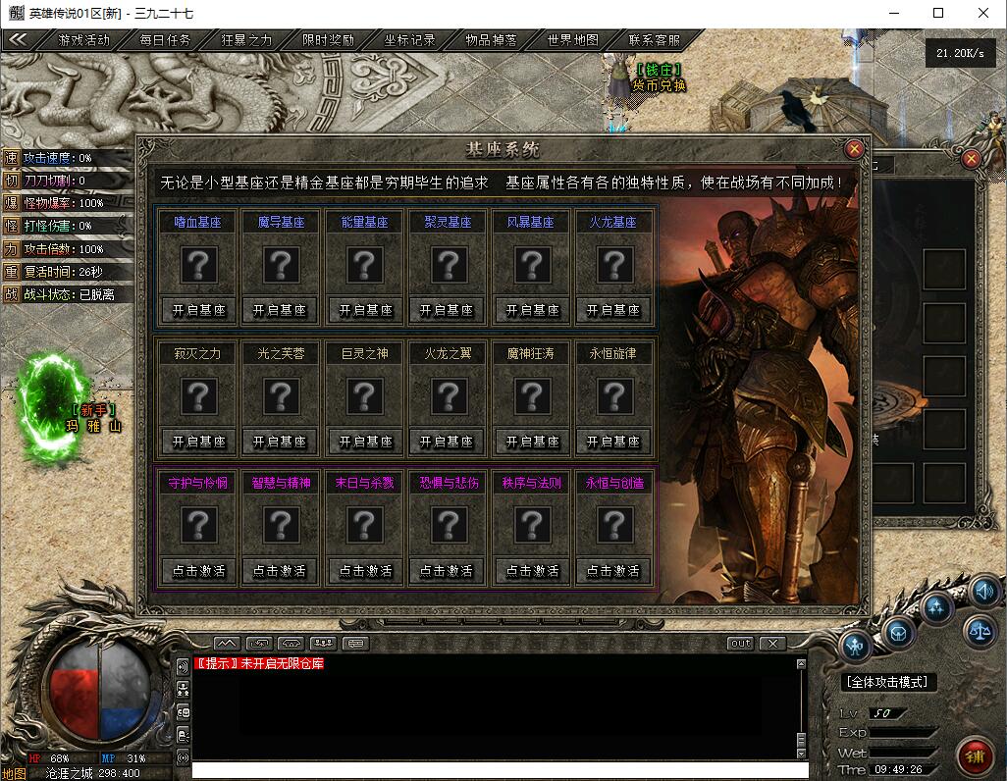Close chat panel with X button
Screen dimensions: 1007x781
coord(772,644)
